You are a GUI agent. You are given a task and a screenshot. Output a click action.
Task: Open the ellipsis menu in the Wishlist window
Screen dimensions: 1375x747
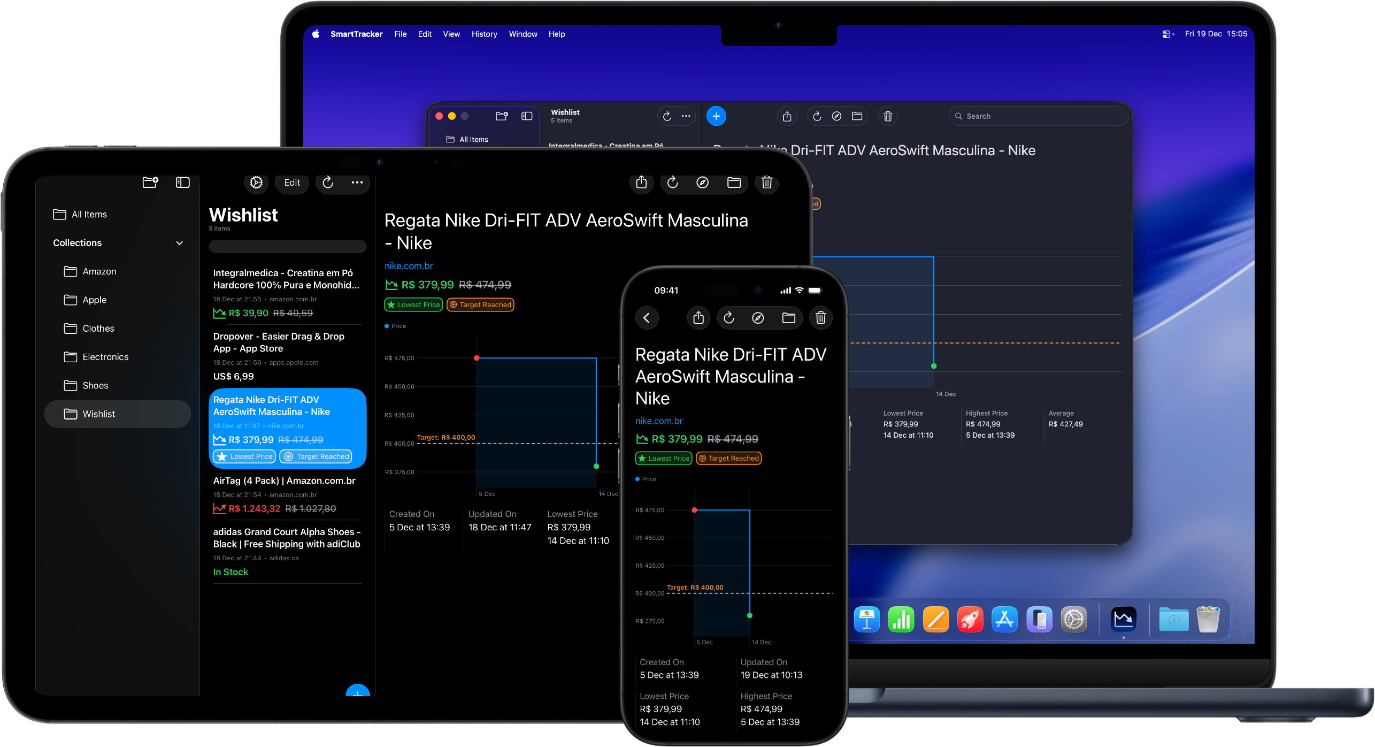point(686,116)
